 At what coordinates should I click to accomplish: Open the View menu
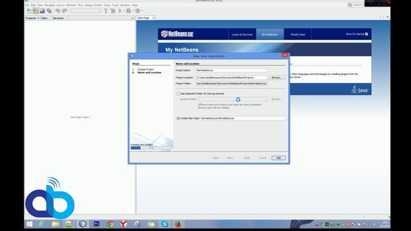pos(40,5)
